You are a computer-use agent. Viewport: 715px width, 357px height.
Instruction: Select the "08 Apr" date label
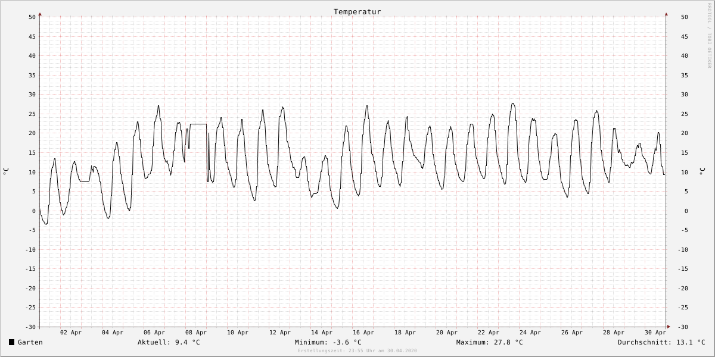[196, 333]
